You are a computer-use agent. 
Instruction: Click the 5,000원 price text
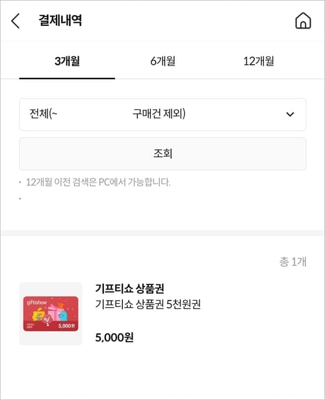[x=114, y=338]
